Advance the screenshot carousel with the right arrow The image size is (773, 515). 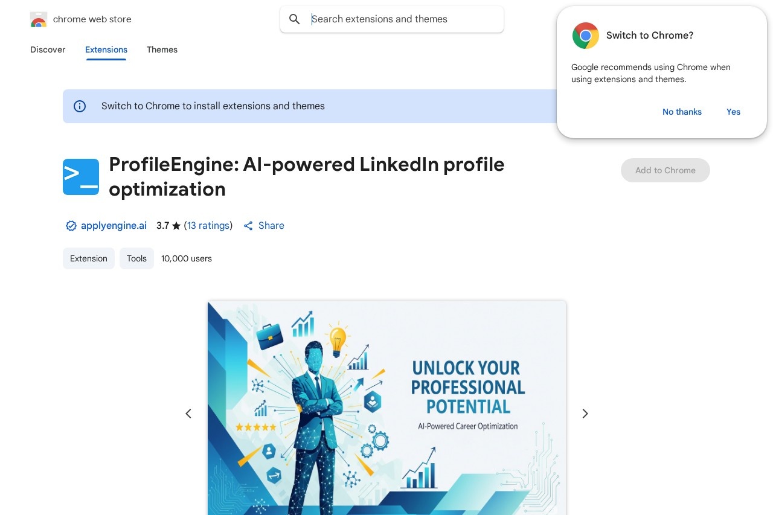point(584,414)
